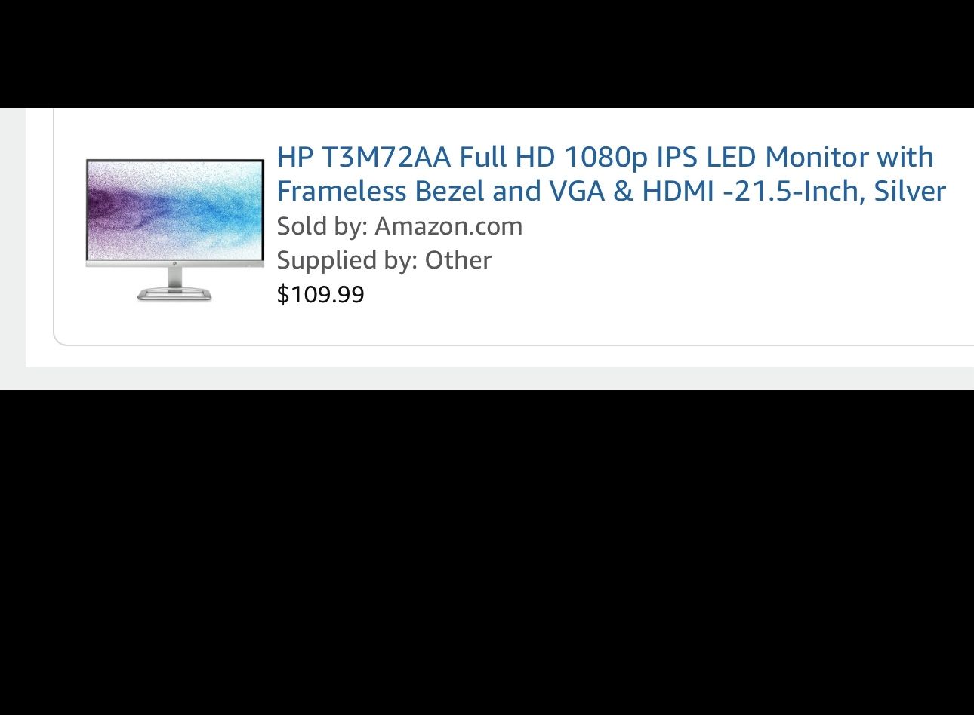This screenshot has width=974, height=715.
Task: Click the 'Sold by:' label
Action: tap(322, 226)
